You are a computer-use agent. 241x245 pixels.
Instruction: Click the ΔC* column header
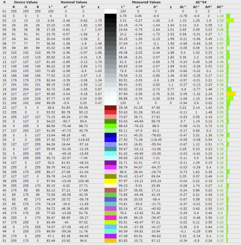196,7
